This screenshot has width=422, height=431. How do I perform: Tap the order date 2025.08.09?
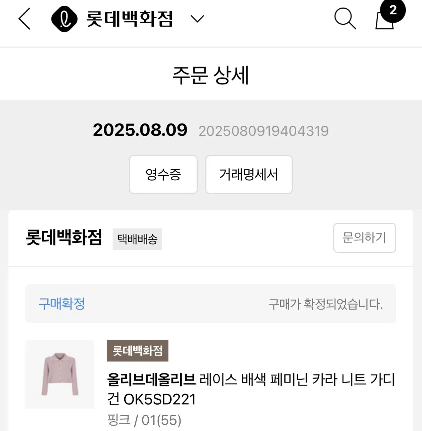140,130
